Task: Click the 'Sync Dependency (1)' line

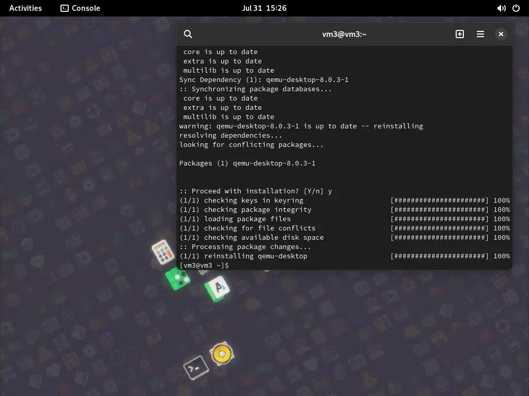Action: pos(264,79)
